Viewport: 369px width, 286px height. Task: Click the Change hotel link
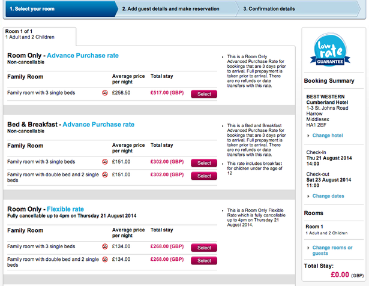point(328,136)
